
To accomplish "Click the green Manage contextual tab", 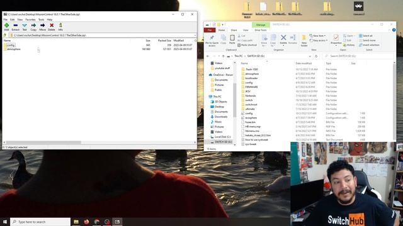I will (261, 24).
